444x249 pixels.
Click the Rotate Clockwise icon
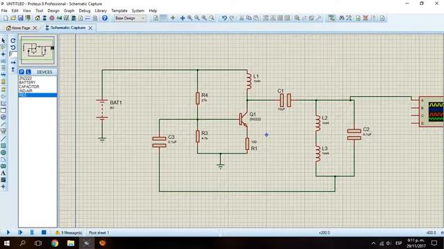point(13,41)
